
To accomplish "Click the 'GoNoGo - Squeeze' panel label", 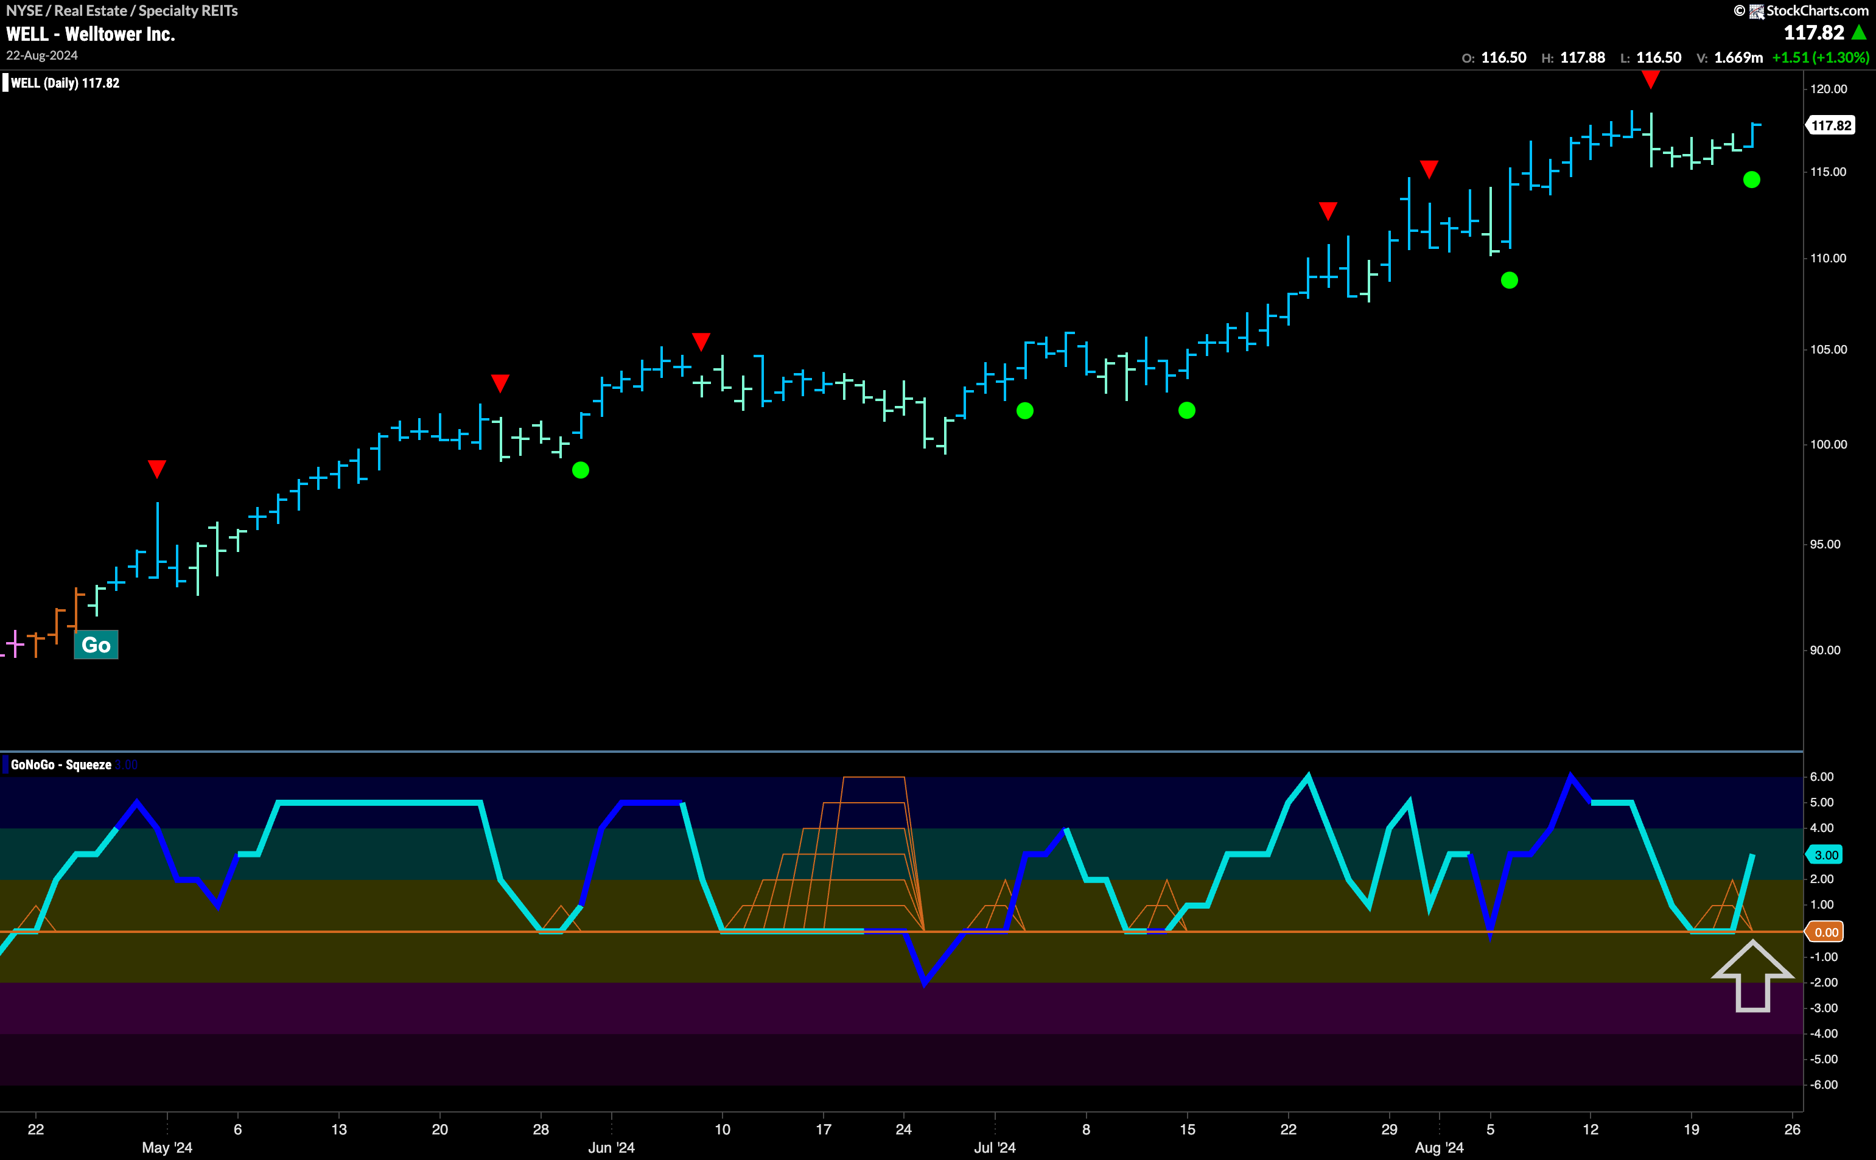I will [x=61, y=765].
